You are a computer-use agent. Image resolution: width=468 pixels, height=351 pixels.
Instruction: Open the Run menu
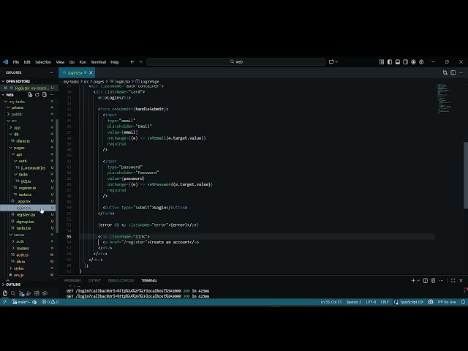click(x=83, y=62)
